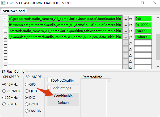Enable the seventh file row checkbox

[x=5, y=55]
